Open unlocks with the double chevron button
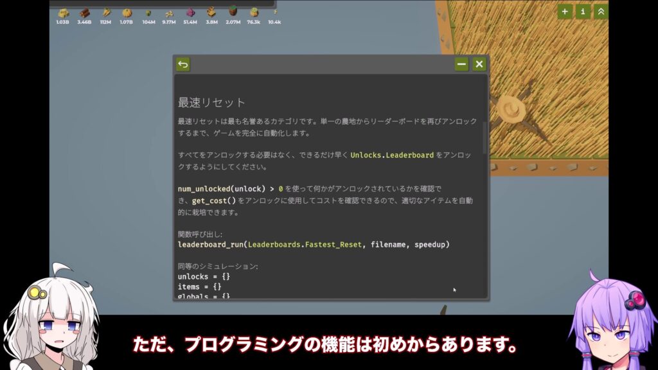Viewport: 658px width, 370px height. pos(601,11)
